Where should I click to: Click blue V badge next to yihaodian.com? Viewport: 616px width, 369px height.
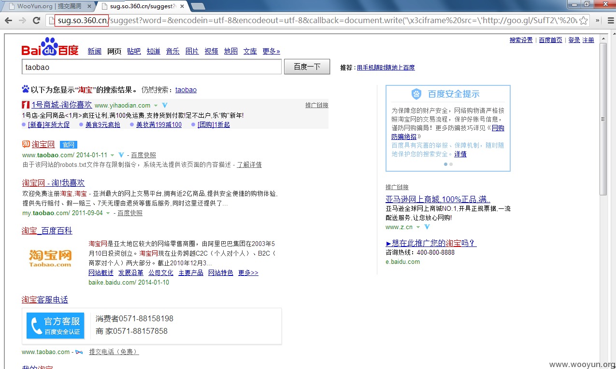tap(165, 105)
